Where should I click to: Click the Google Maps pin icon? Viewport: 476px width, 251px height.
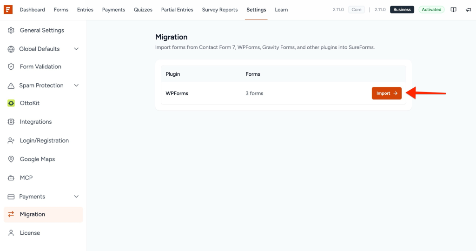[11, 159]
